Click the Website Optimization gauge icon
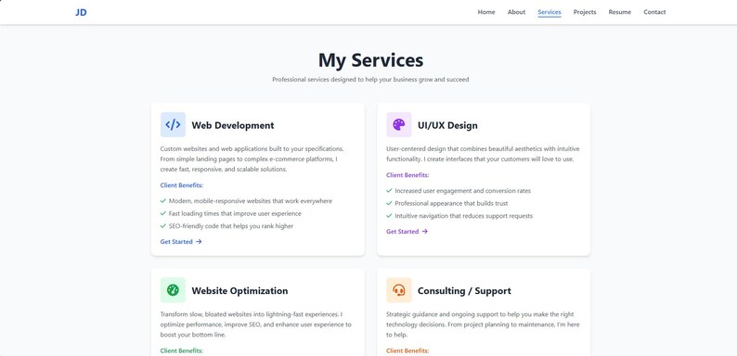 pyautogui.click(x=173, y=290)
